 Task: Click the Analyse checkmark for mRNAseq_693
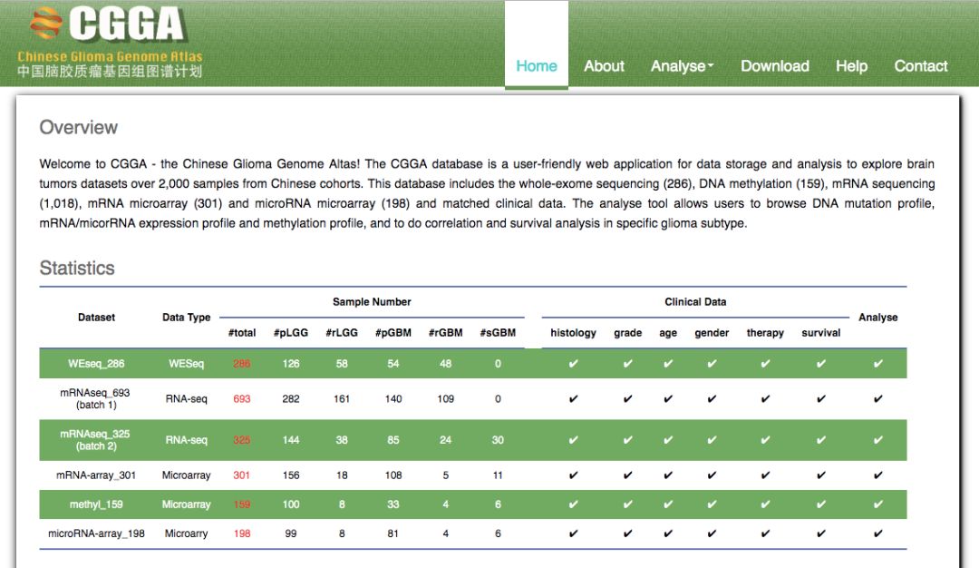point(877,398)
